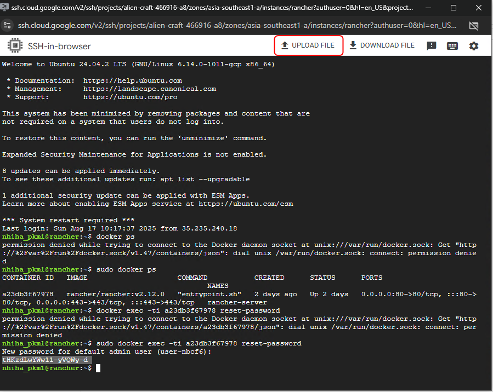Click the site information icon in address bar
493x392 pixels.
click(8, 26)
